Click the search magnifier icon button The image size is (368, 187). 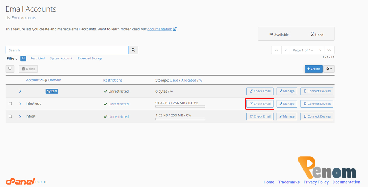pos(133,50)
